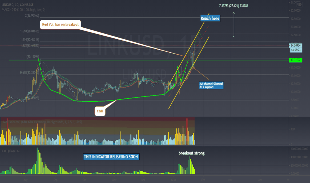
Task: Click the current price tag 24.24434
Action: (x=295, y=46)
